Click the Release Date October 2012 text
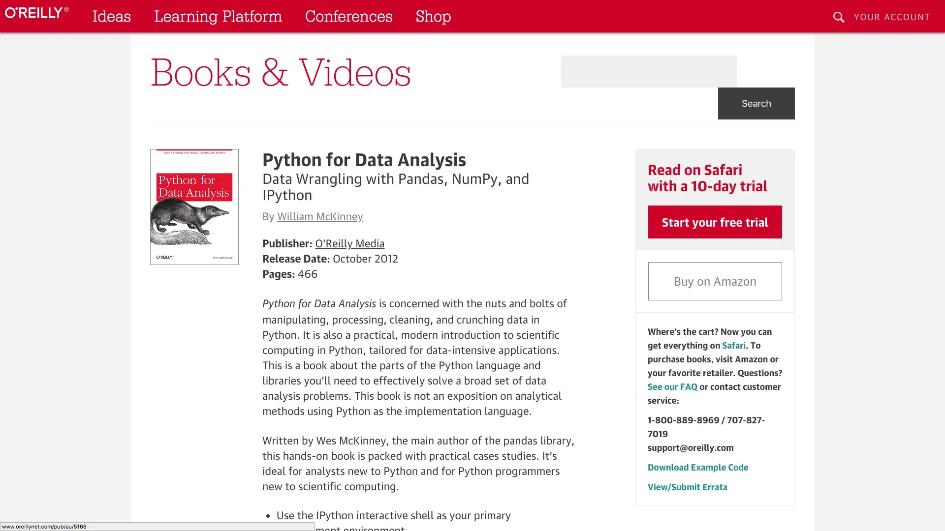 coord(330,259)
